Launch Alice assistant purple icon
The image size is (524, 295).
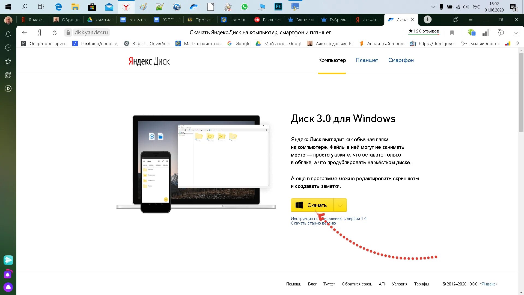click(x=8, y=287)
